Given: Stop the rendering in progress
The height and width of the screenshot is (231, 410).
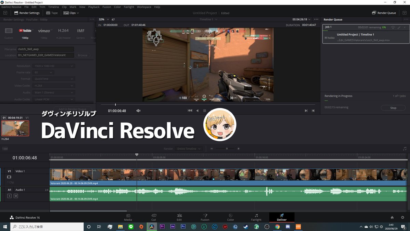Looking at the screenshot, I should point(393,108).
